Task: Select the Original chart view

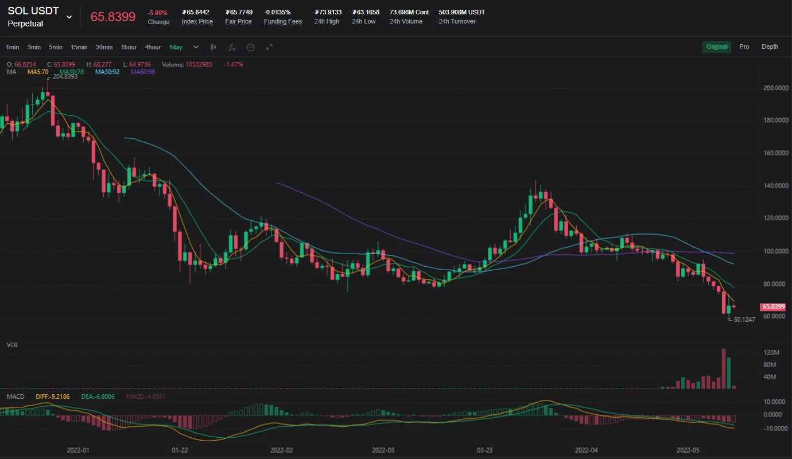Action: point(717,47)
